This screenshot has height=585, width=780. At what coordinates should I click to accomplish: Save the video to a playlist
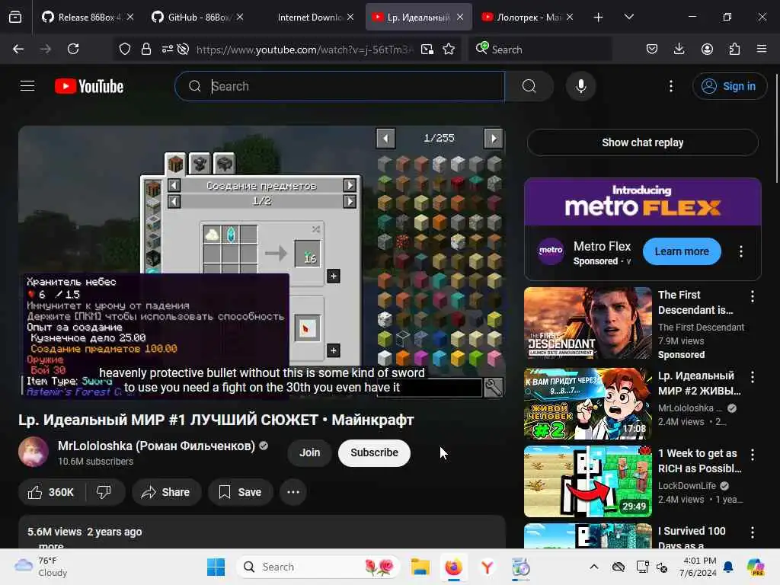[x=241, y=492]
